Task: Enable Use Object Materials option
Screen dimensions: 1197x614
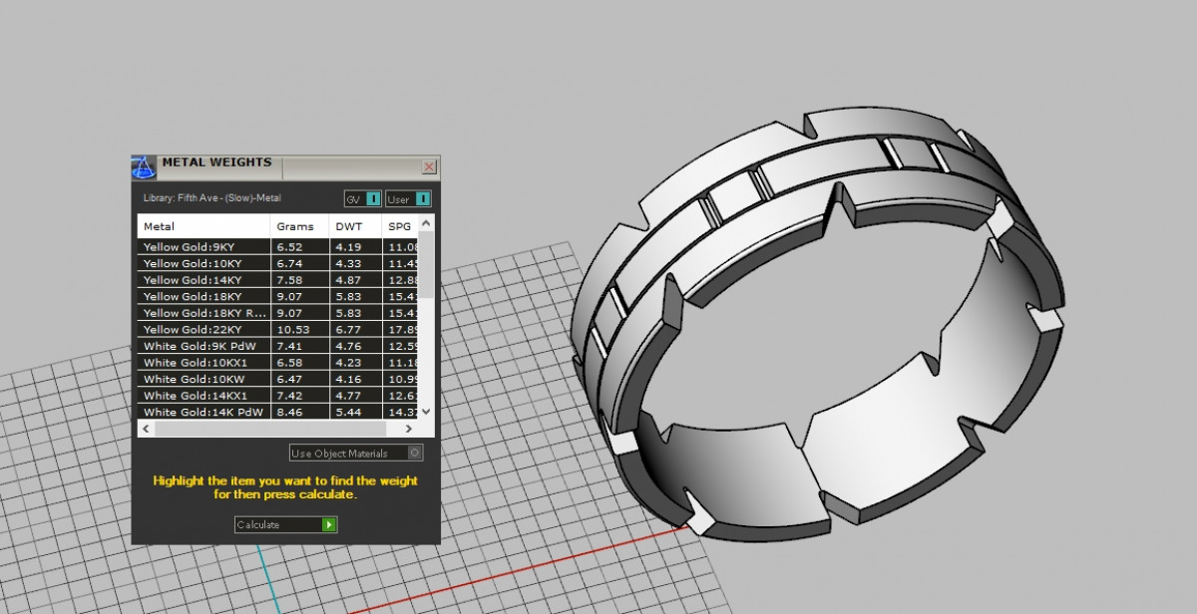Action: 415,453
